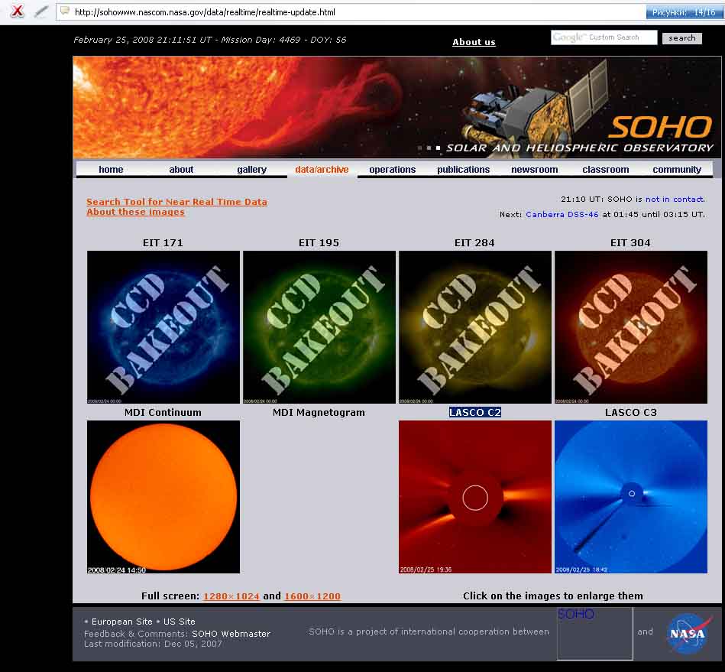Open the about menu item

point(181,170)
